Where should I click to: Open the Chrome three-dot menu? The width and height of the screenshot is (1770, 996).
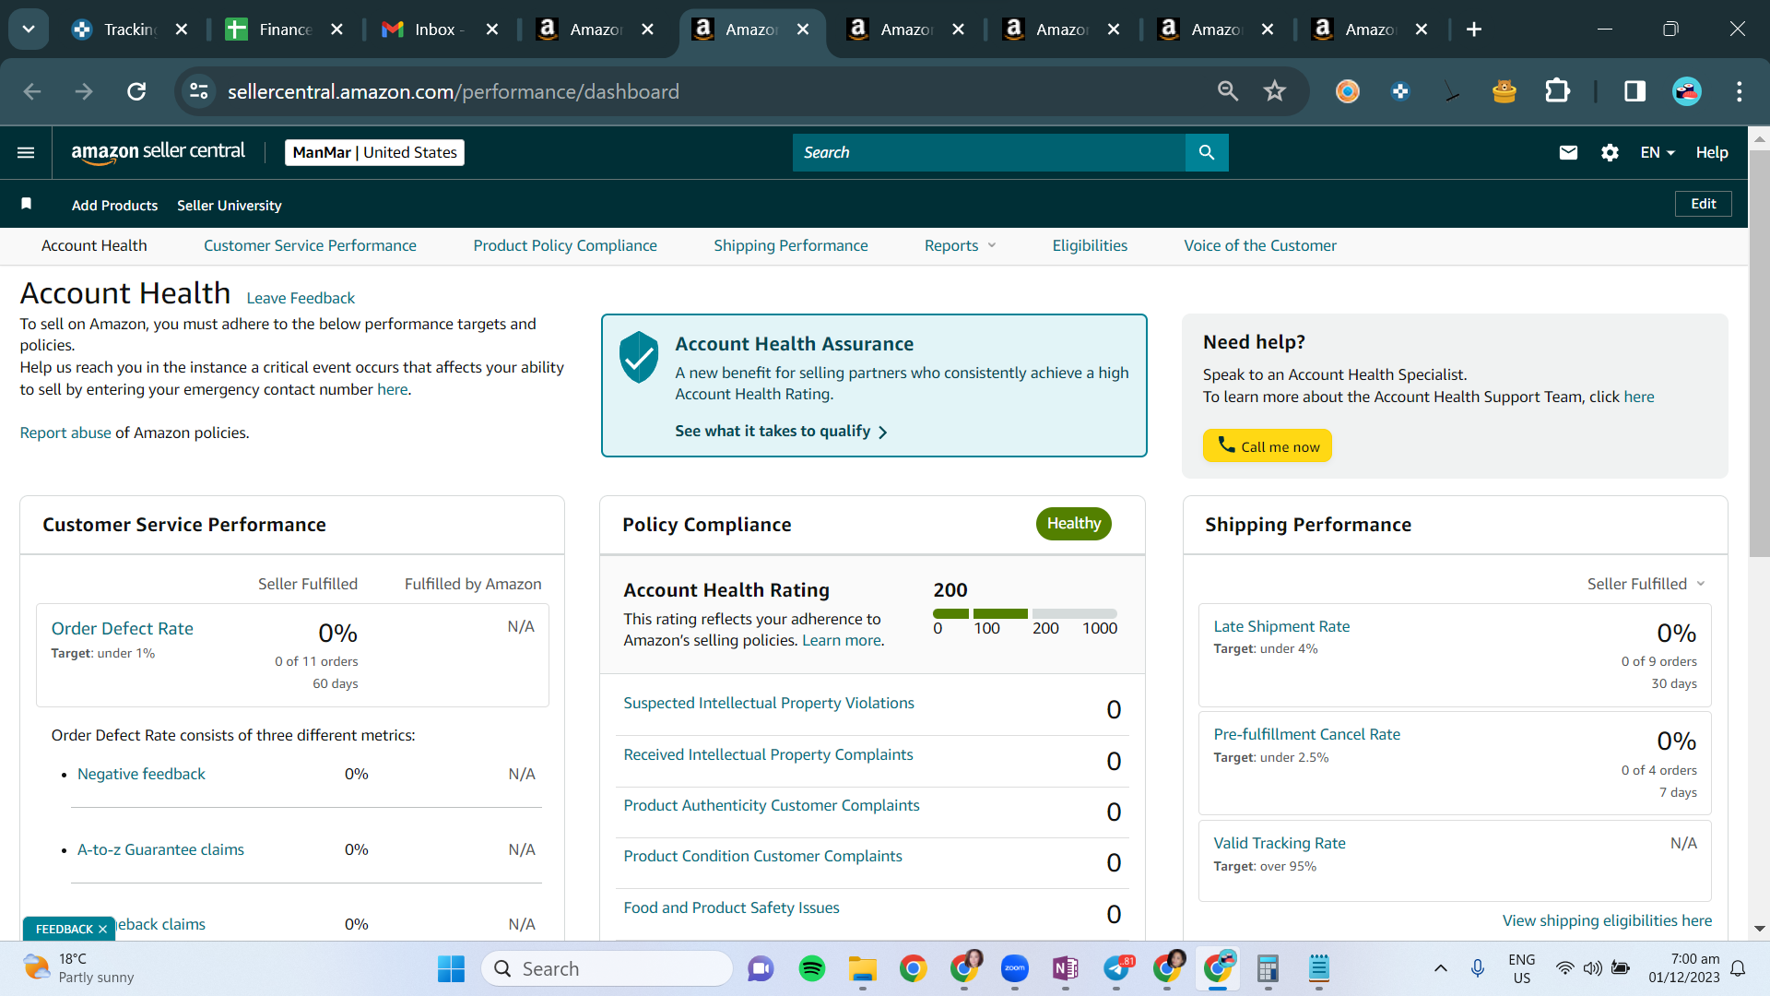coord(1740,91)
